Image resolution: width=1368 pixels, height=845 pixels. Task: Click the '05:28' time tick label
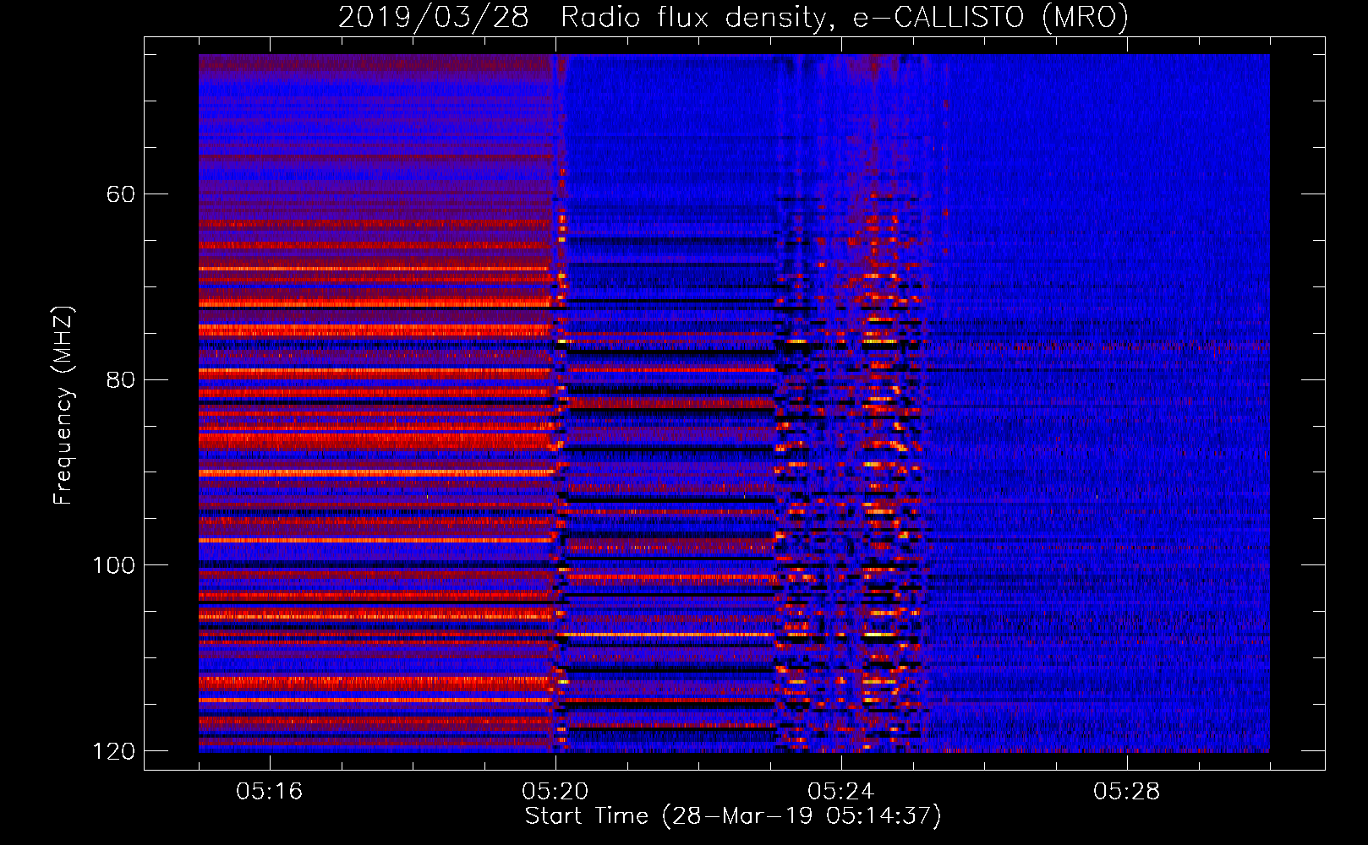click(x=1127, y=791)
